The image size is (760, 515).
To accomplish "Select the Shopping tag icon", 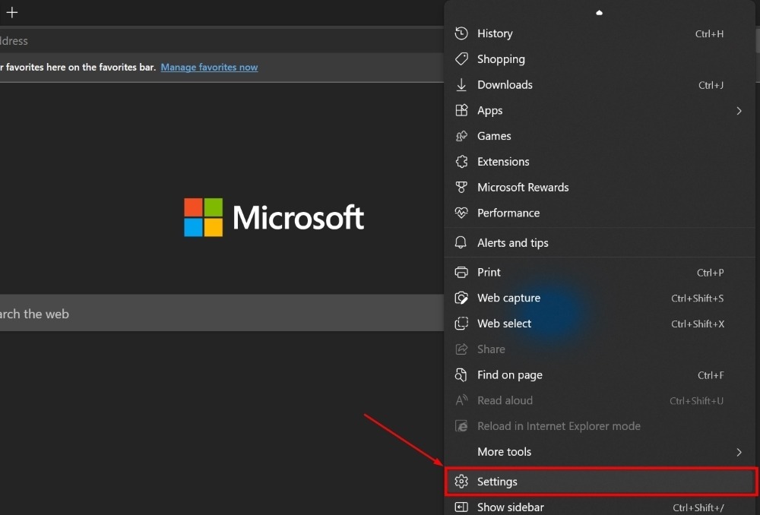I will point(462,58).
